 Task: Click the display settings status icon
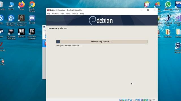coord(137,100)
